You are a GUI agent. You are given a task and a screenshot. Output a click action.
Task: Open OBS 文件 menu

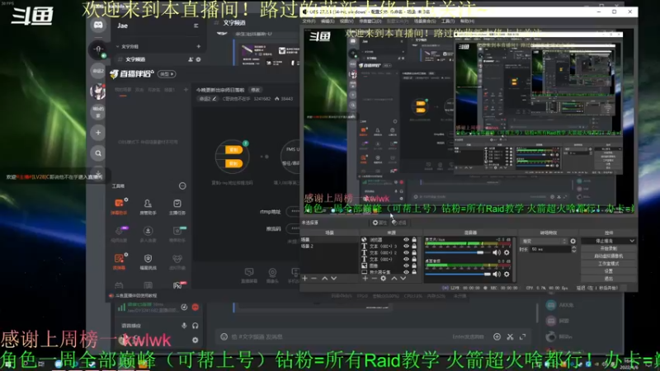309,21
